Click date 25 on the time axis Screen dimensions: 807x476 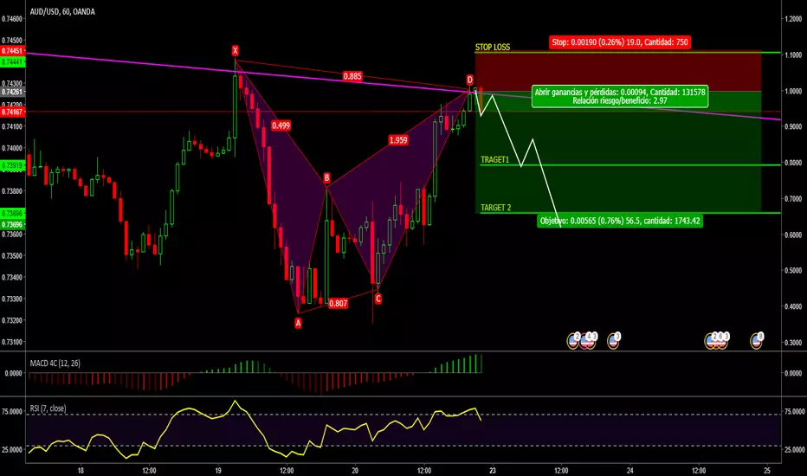pyautogui.click(x=767, y=470)
